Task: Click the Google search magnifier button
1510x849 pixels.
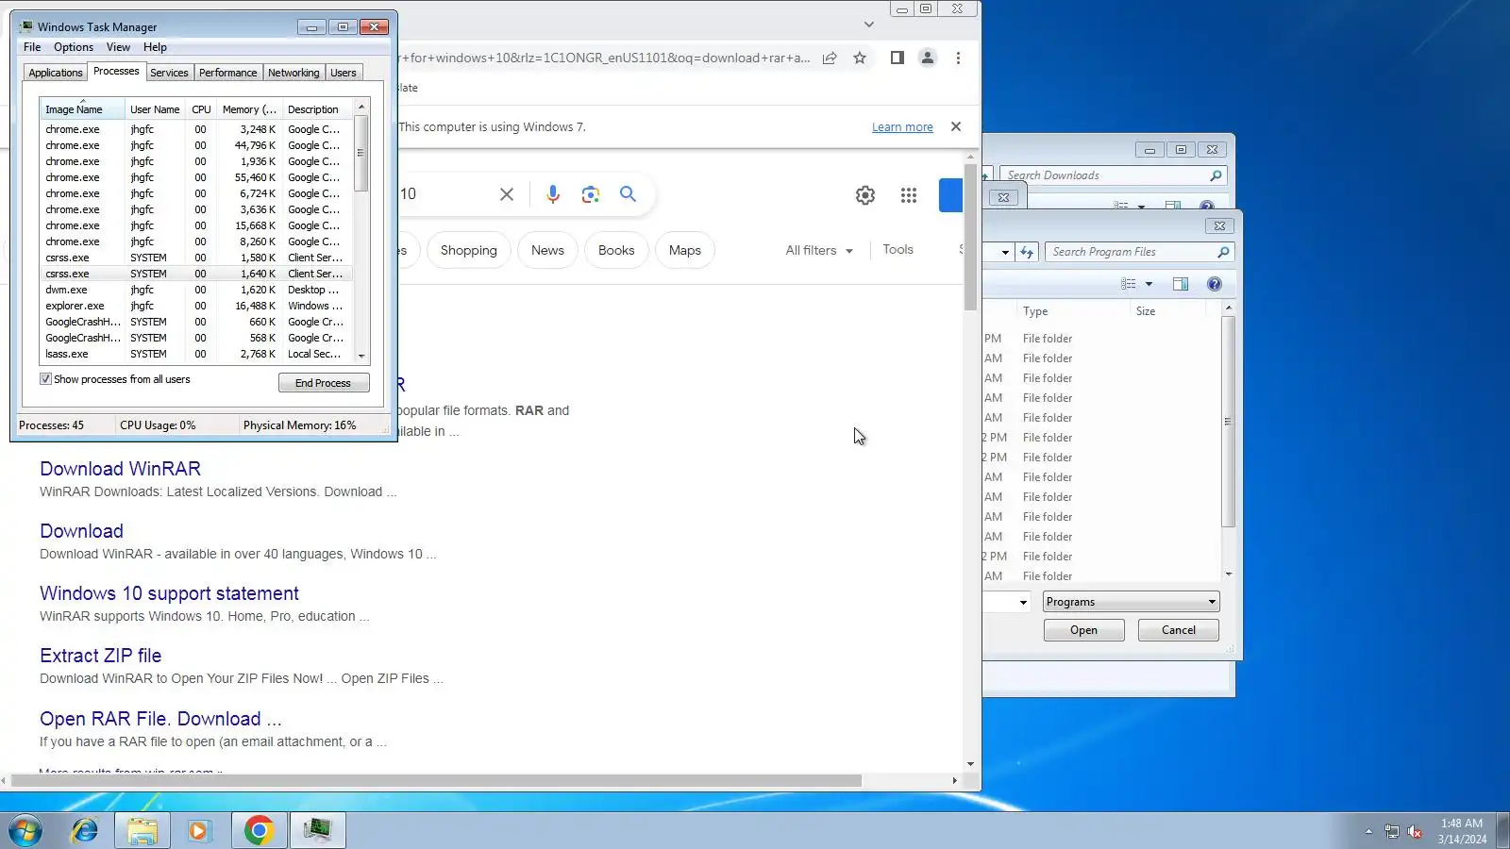Action: tap(628, 194)
